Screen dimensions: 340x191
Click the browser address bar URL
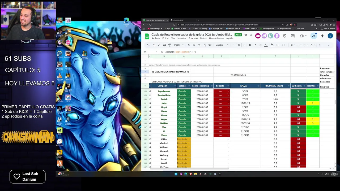pyautogui.click(x=220, y=25)
